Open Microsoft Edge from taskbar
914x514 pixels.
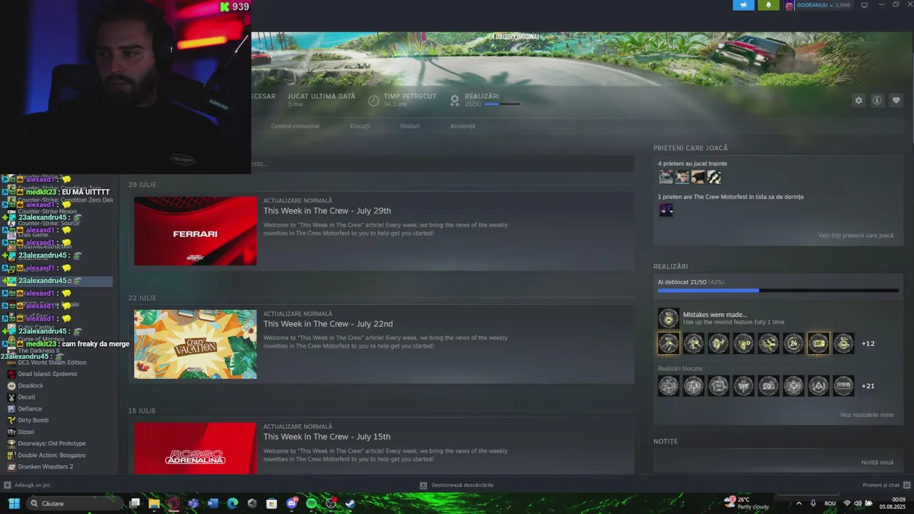point(232,503)
